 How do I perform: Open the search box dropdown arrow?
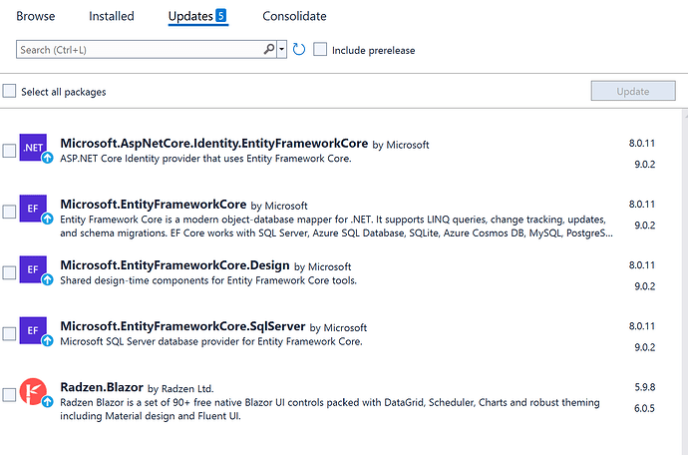(x=282, y=49)
